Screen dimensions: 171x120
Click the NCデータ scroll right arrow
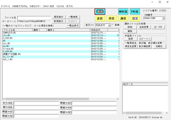[x=167, y=113]
